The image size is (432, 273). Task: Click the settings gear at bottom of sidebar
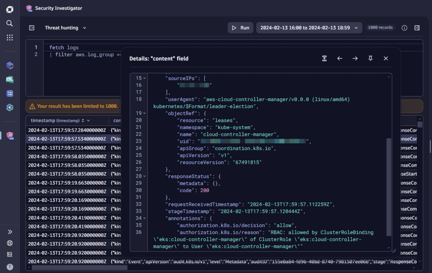[10, 243]
